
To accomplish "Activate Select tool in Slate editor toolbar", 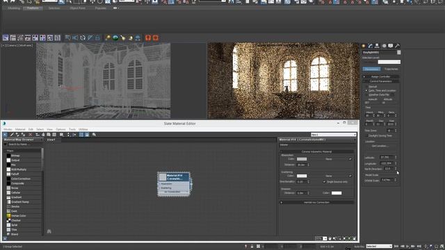I will (5, 135).
